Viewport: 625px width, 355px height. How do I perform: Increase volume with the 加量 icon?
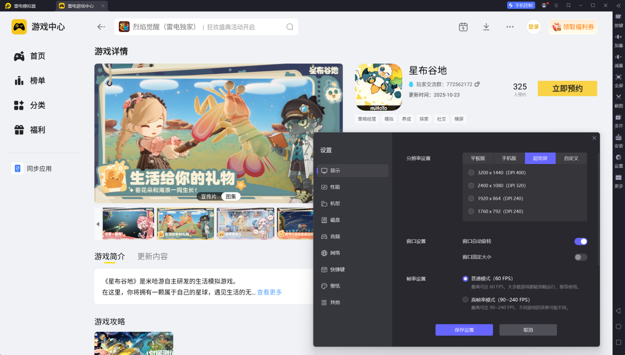tap(618, 40)
